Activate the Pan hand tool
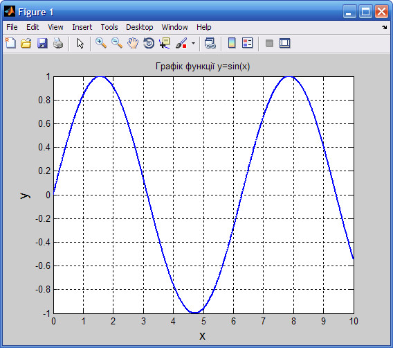The height and width of the screenshot is (348, 393). coord(133,44)
